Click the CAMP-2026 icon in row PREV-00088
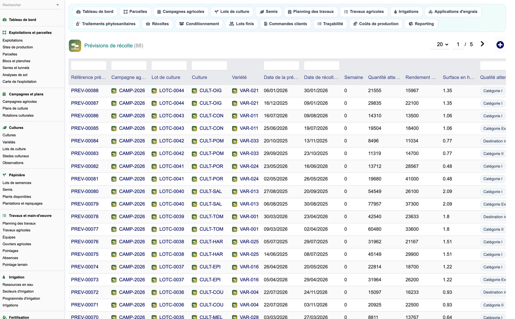Image resolution: width=515 pixels, height=319 pixels. 114,91
